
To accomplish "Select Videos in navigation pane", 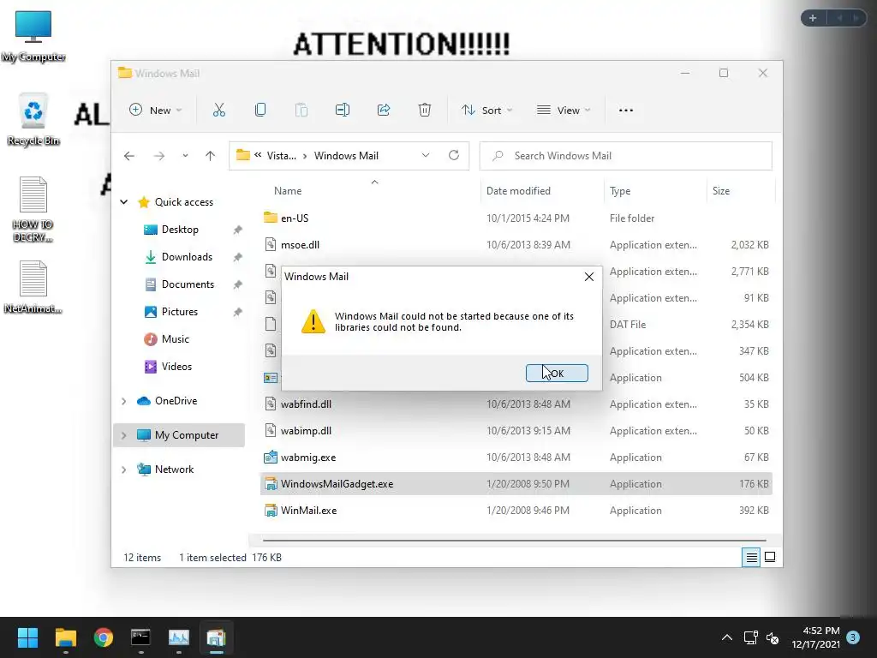I will [176, 367].
